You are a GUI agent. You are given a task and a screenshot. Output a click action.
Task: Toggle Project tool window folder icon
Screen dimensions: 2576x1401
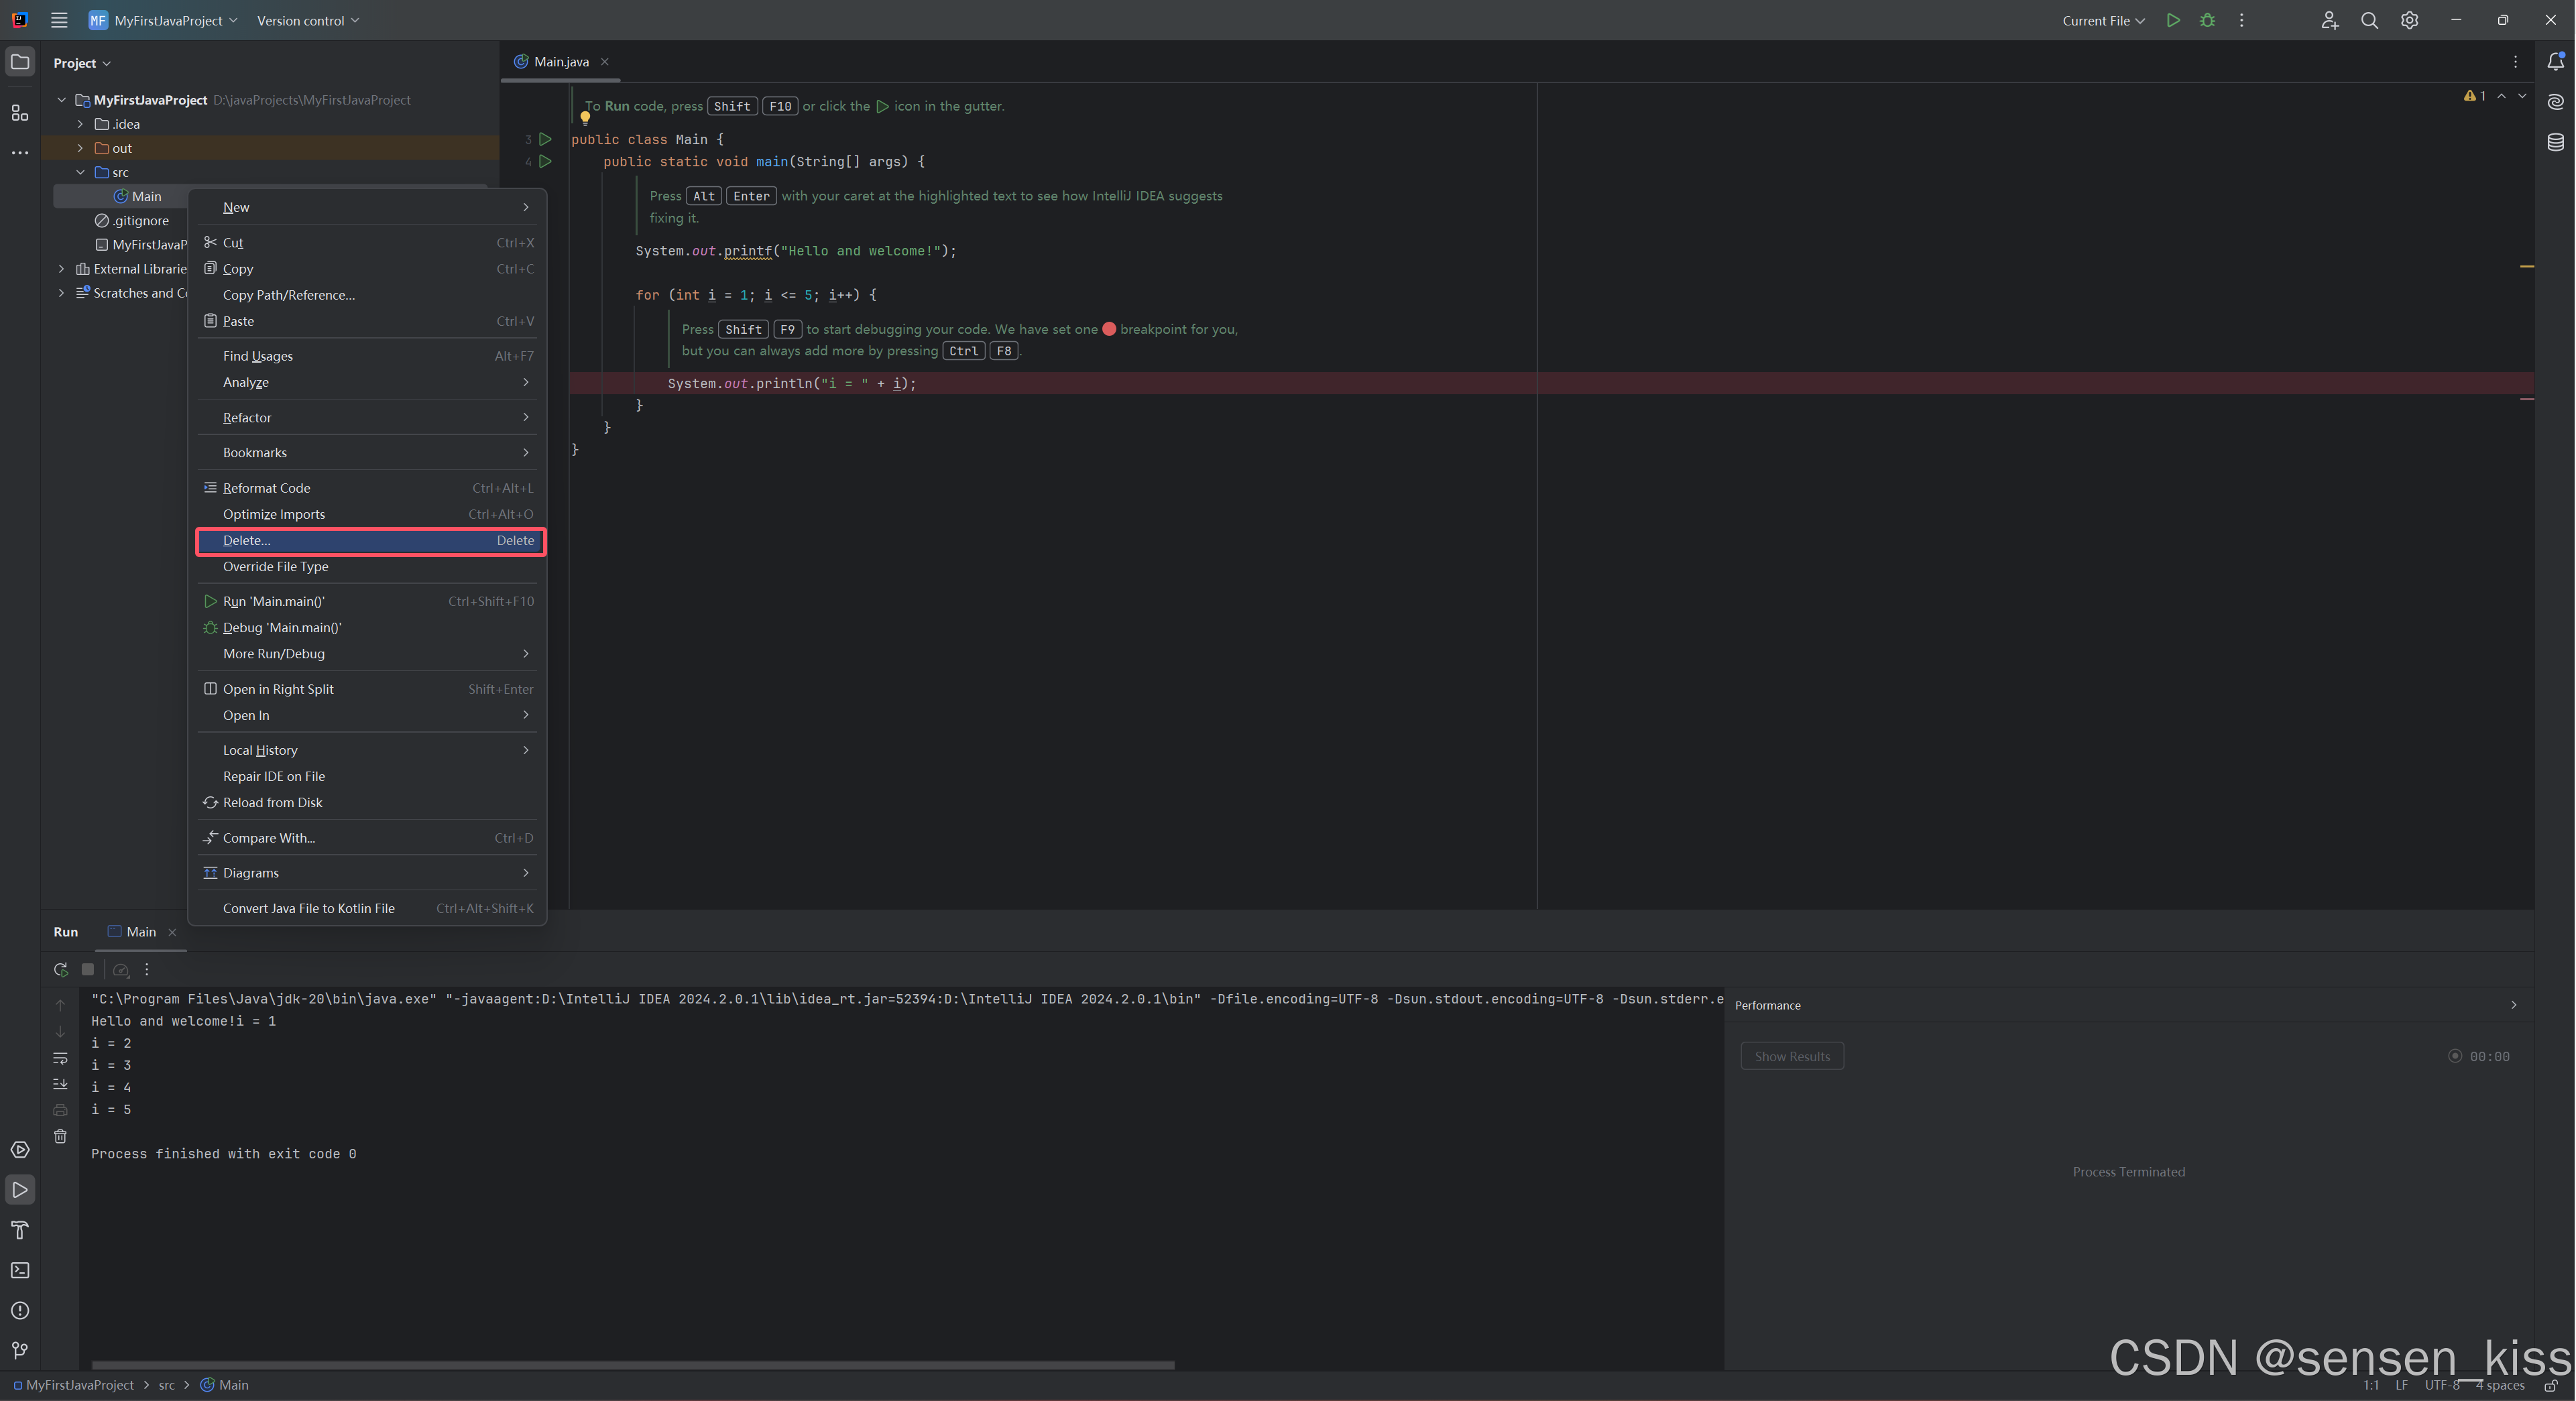click(x=20, y=62)
